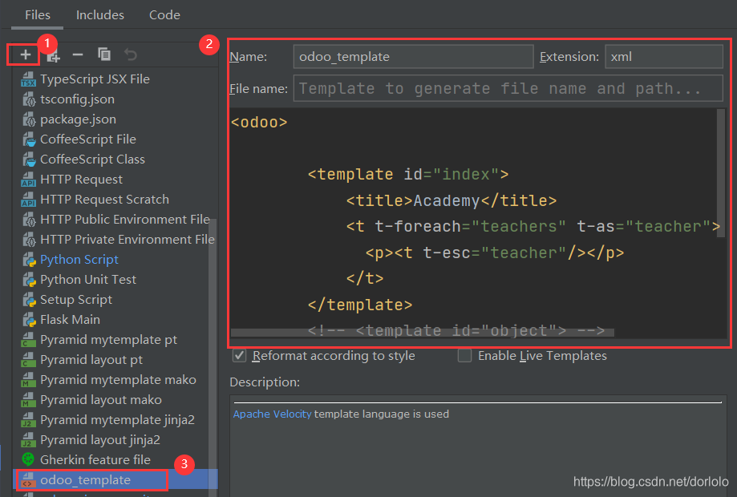Viewport: 737px width, 497px height.
Task: Select the CoffeeScript File icon
Action: pyautogui.click(x=29, y=139)
